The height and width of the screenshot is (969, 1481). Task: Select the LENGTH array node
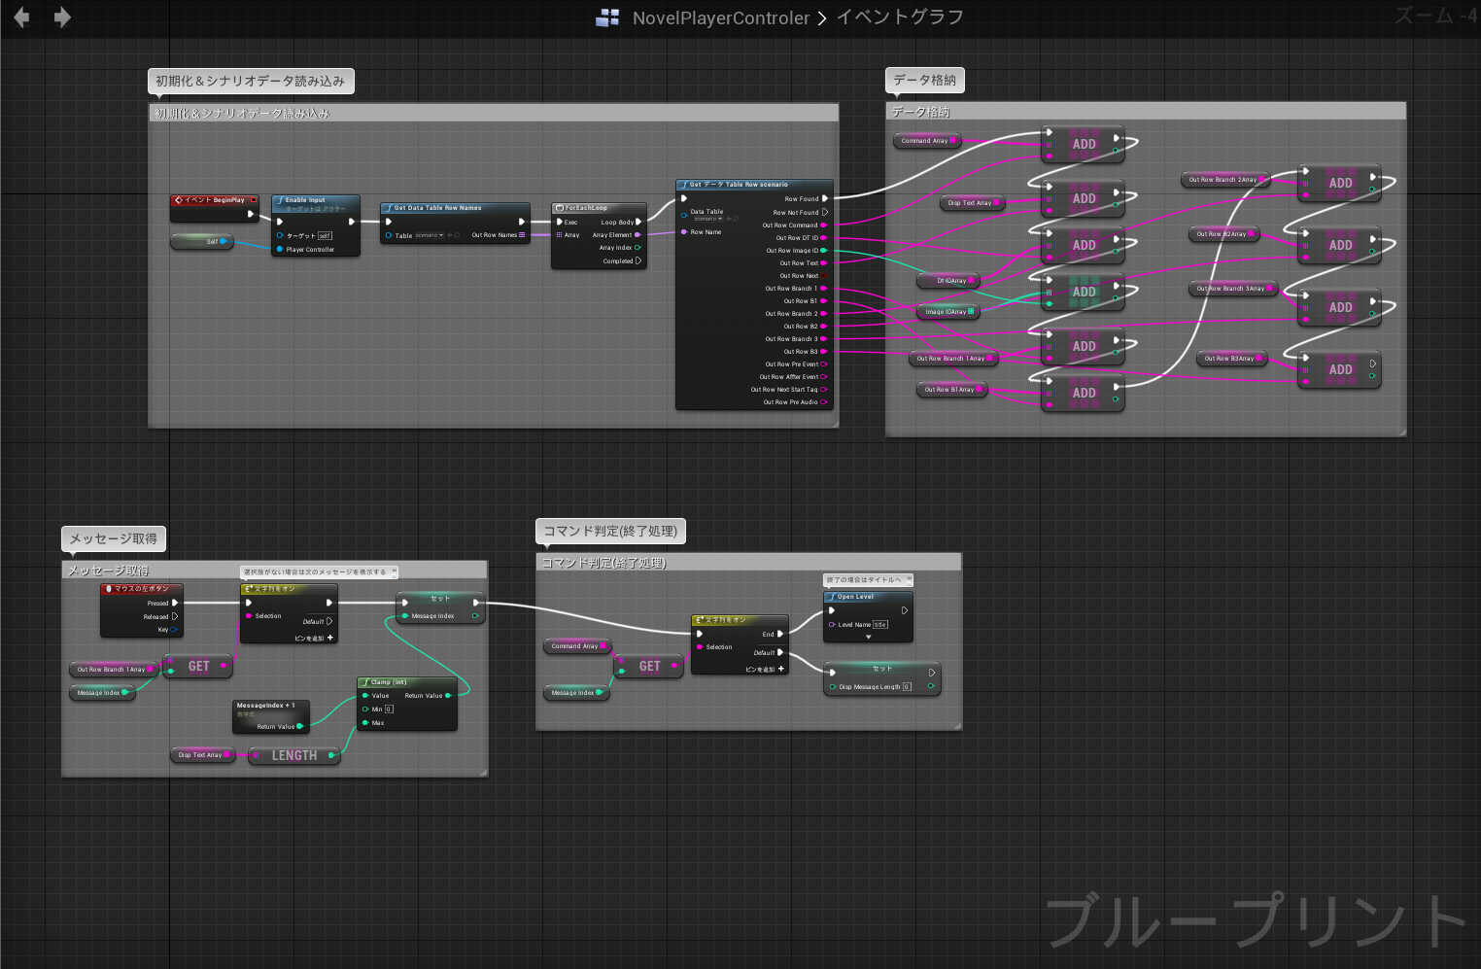pyautogui.click(x=293, y=755)
